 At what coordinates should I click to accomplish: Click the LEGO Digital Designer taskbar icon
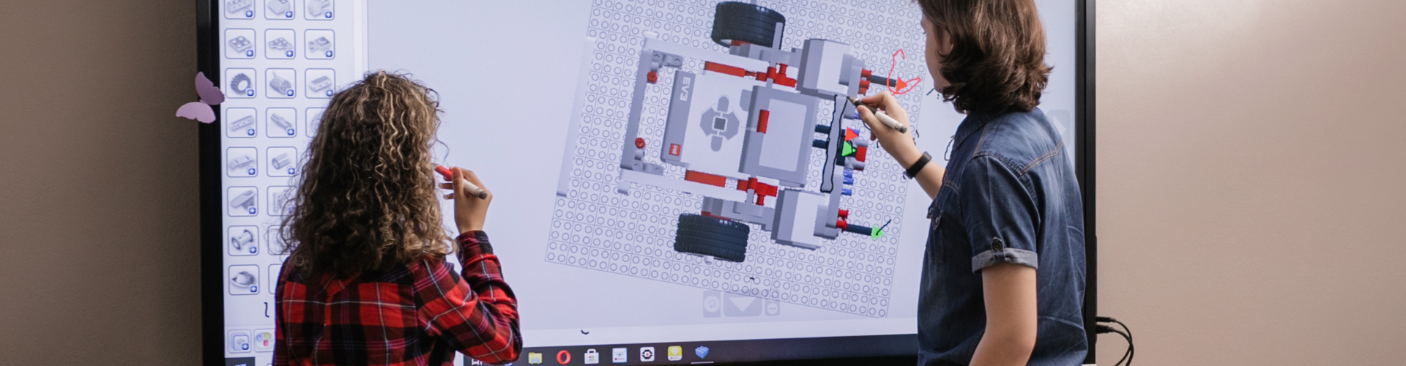tap(702, 353)
